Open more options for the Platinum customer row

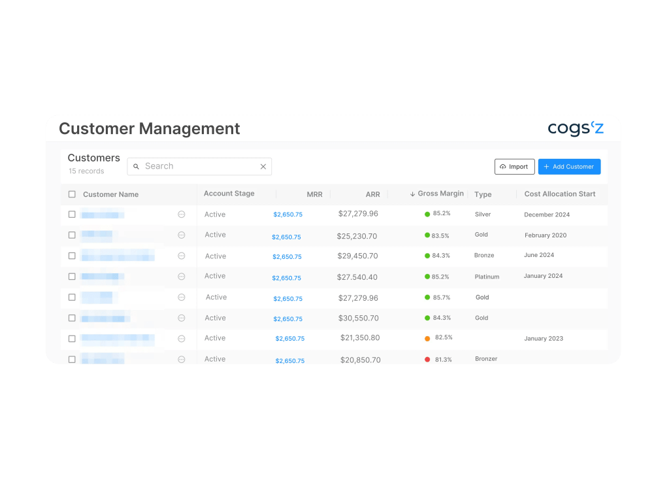click(x=182, y=277)
